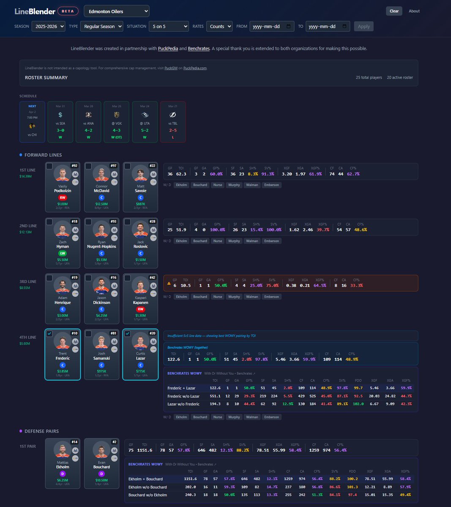
Task: Open the Vegas Golden Knights logo, Mar 26
Action: coord(116,115)
